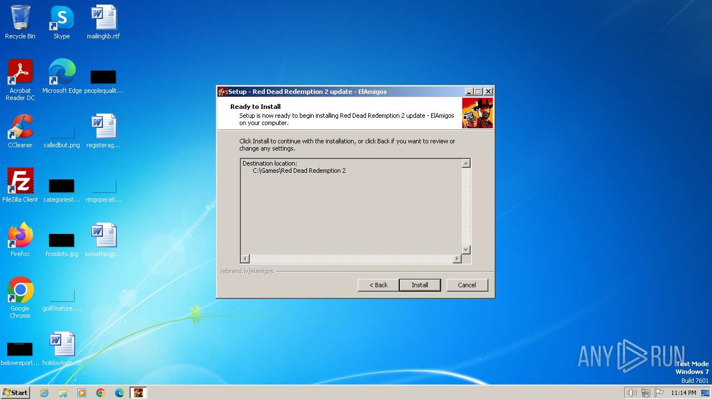Minimize the setup window
This screenshot has width=712, height=400.
click(469, 92)
